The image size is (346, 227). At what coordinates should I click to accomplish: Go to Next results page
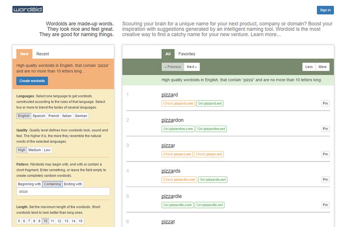[x=192, y=67]
